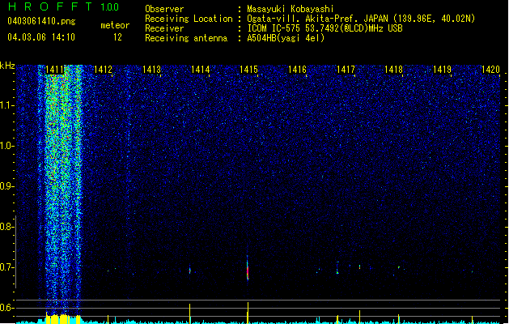This screenshot has height=324, width=509.
Task: Click the 1.1 kHz frequency tick label
Action: click(6, 105)
